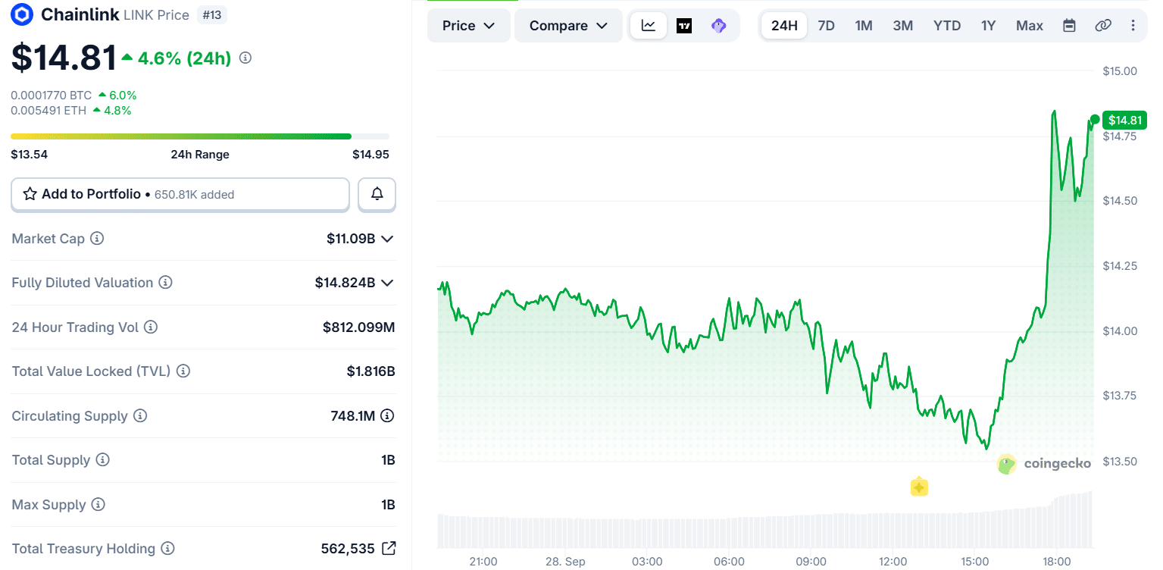Show Total Supply info icon
The width and height of the screenshot is (1163, 570).
(x=103, y=460)
